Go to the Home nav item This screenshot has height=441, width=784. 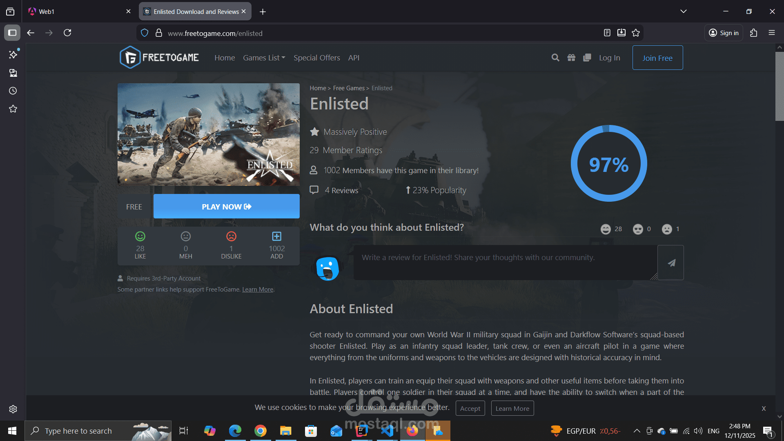(x=225, y=58)
